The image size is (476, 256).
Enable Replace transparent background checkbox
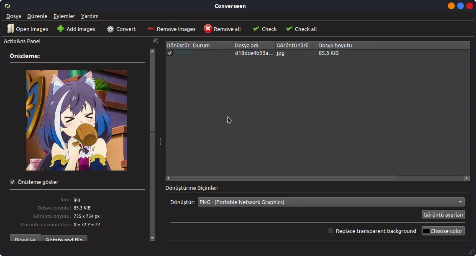(x=331, y=231)
